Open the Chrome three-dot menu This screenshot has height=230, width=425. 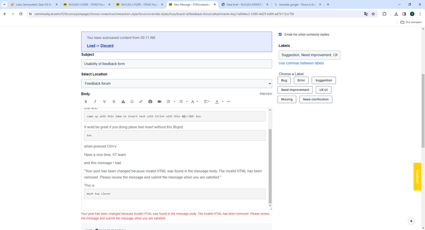coord(420,14)
